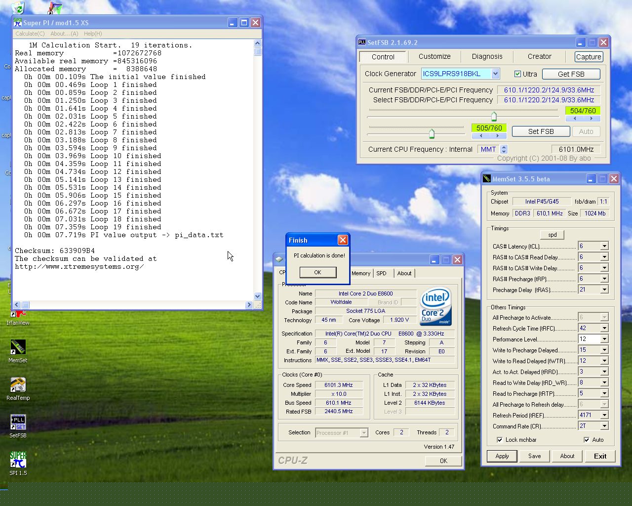This screenshot has height=506, width=632.
Task: Click the Intel Core 2 Duo logo
Action: coord(435,306)
